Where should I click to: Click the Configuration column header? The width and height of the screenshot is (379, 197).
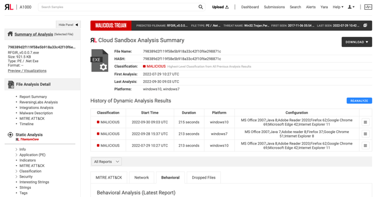(297, 113)
